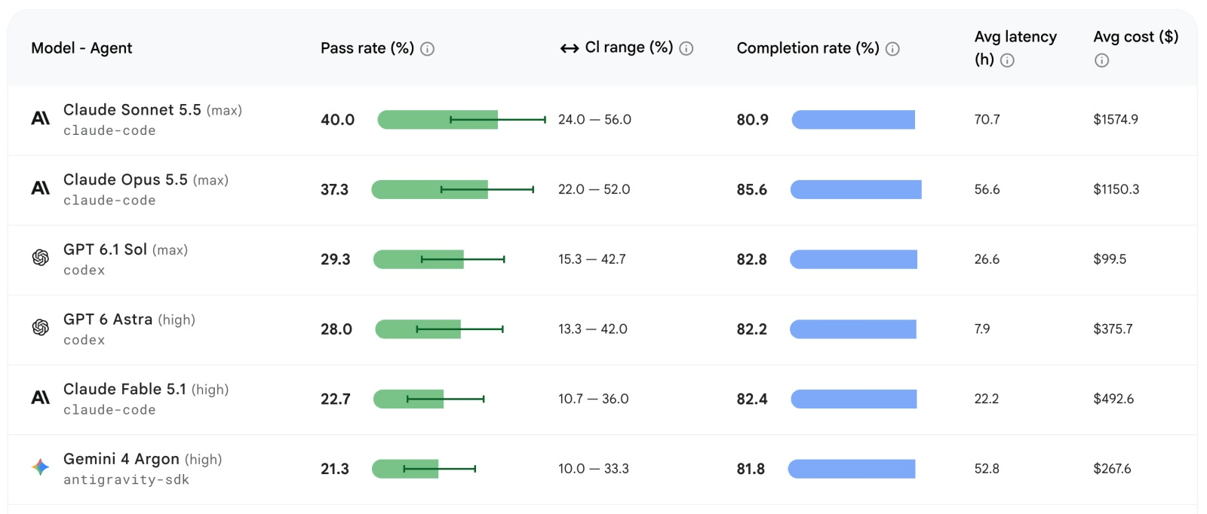The image size is (1207, 514).
Task: Sort by the Model - Agent header
Action: pos(81,48)
